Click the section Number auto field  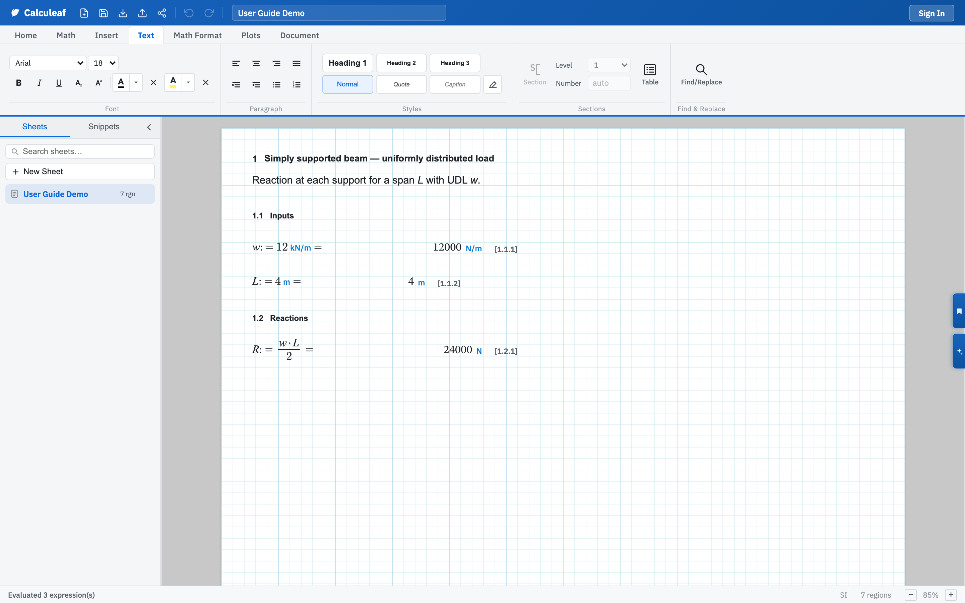click(609, 83)
